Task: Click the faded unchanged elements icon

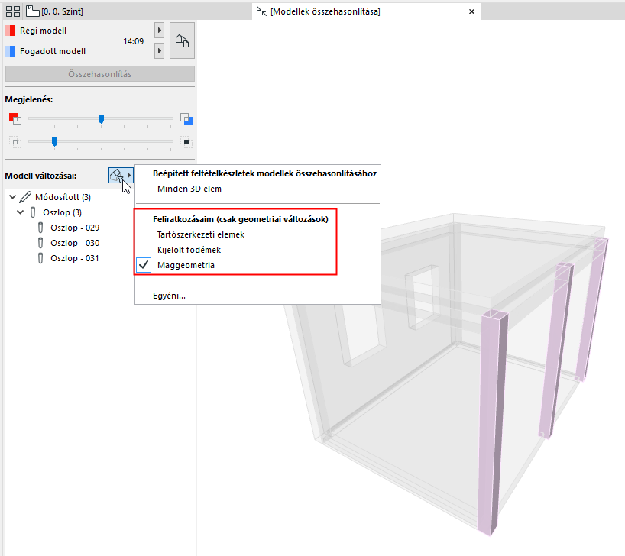Action: (15, 142)
